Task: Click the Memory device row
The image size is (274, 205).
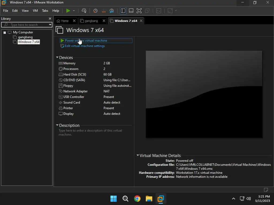Action: [x=95, y=63]
